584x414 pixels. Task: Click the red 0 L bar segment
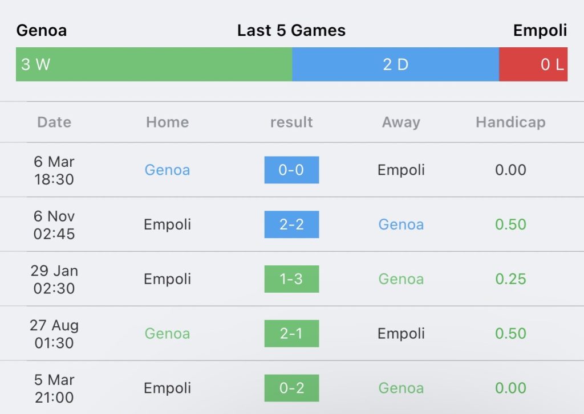click(533, 64)
